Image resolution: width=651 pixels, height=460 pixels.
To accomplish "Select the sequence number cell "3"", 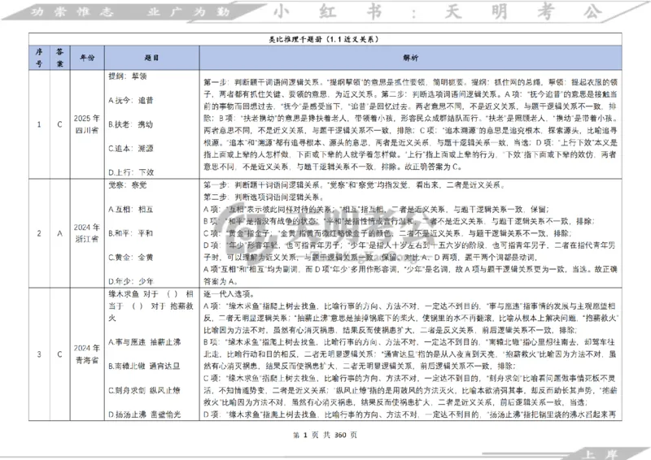I will click(x=39, y=354).
